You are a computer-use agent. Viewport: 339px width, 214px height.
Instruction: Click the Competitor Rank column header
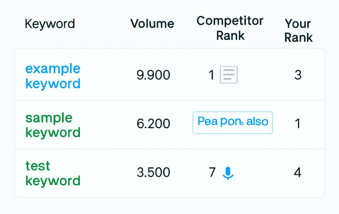pyautogui.click(x=230, y=28)
